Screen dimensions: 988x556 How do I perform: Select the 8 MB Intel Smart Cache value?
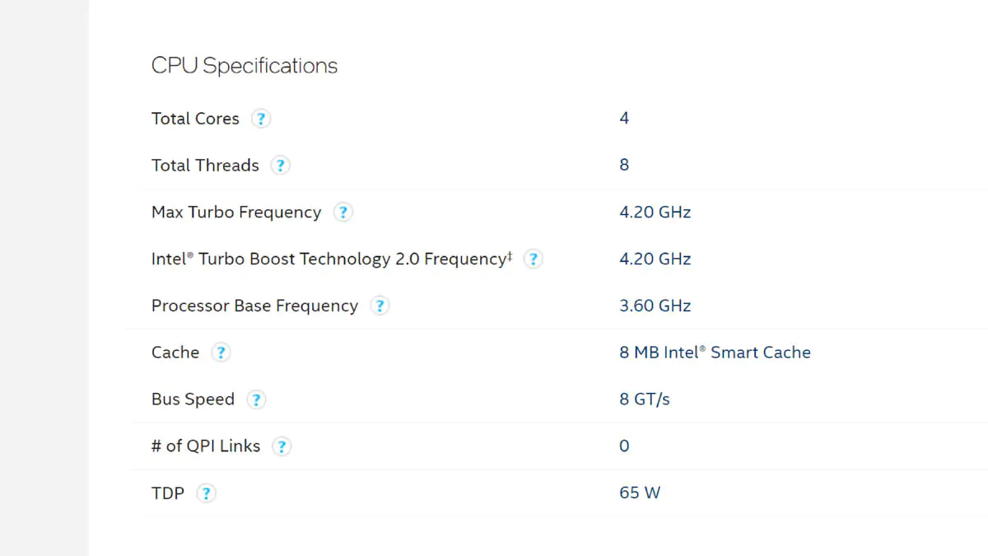tap(715, 353)
